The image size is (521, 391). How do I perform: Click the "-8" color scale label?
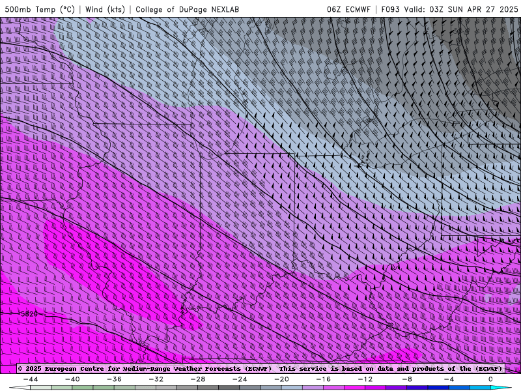[408, 379]
